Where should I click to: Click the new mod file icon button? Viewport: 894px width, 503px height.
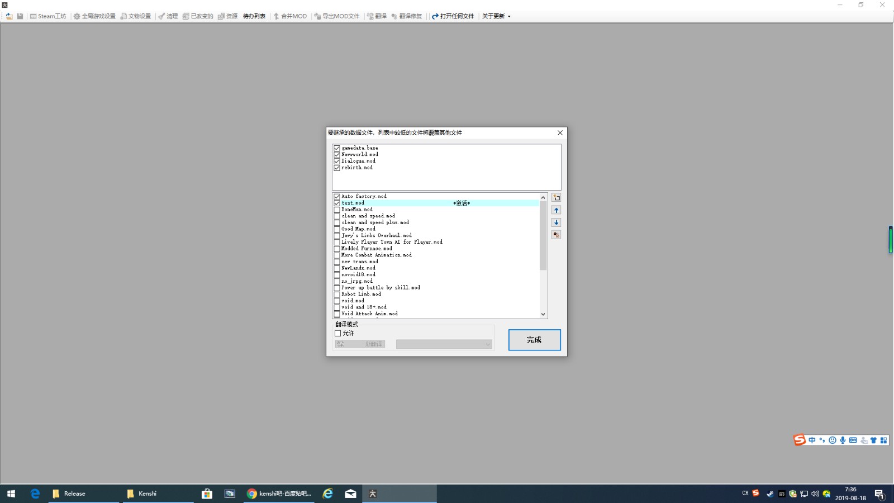point(556,198)
